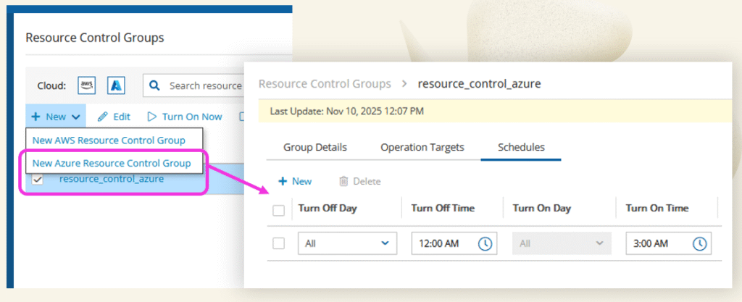Choose New Azure Resource Control Group
Viewport: 742px width, 302px height.
[112, 163]
